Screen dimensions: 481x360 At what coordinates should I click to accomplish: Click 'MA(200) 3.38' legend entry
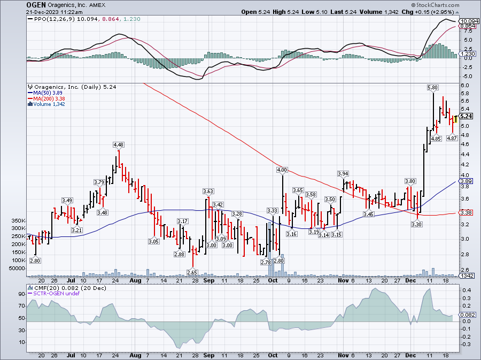click(x=49, y=98)
